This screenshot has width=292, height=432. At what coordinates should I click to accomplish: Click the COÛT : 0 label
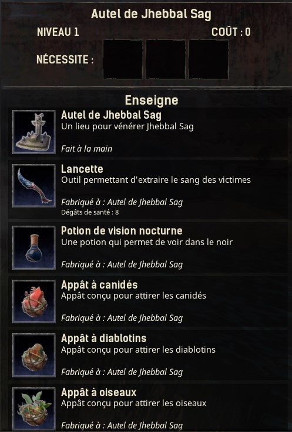(x=231, y=32)
